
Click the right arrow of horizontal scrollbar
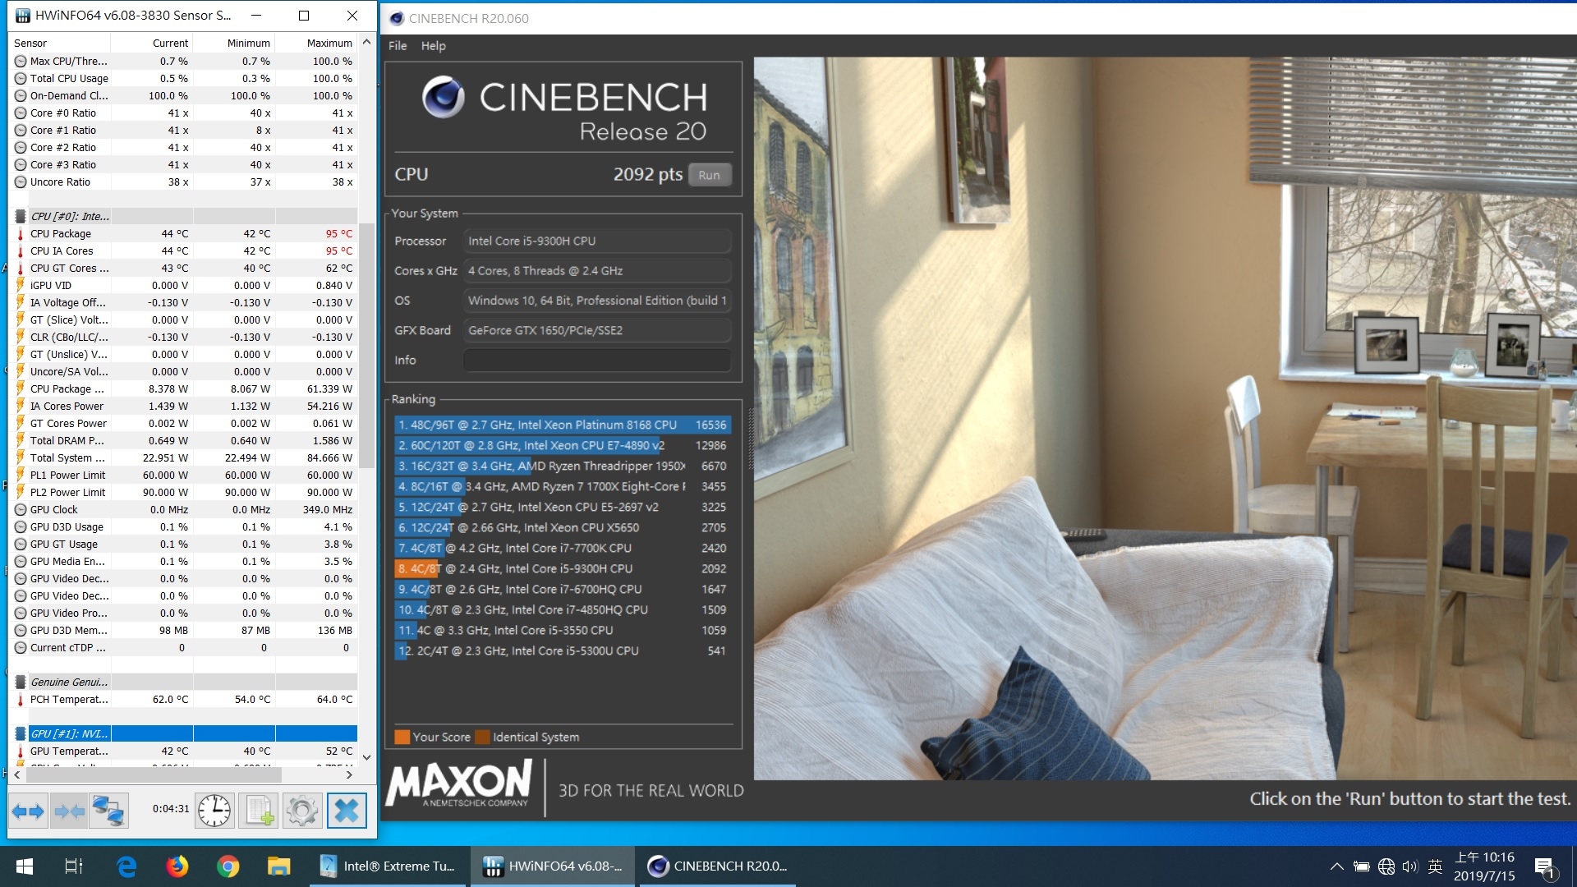point(349,774)
